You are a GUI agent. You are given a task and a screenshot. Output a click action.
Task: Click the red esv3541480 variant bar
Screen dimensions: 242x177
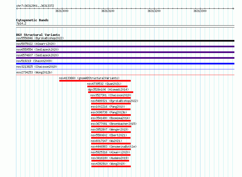[111, 121]
